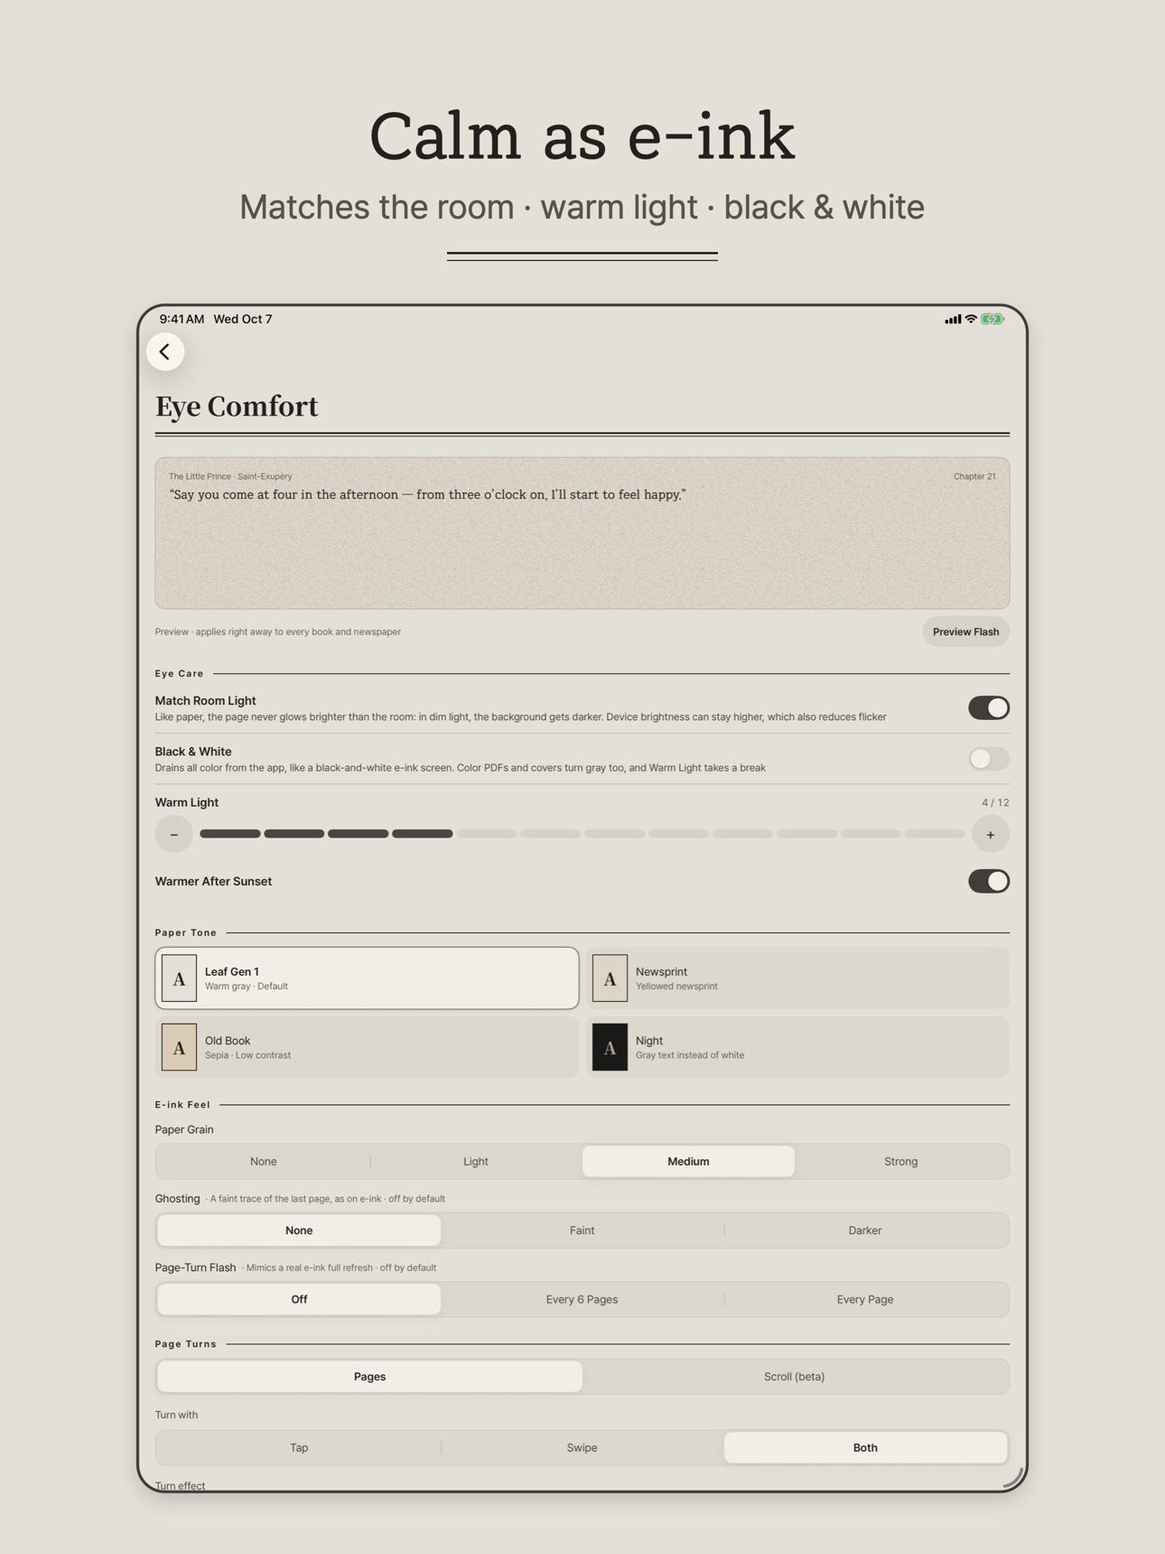Flash on Every Page

(x=865, y=1298)
